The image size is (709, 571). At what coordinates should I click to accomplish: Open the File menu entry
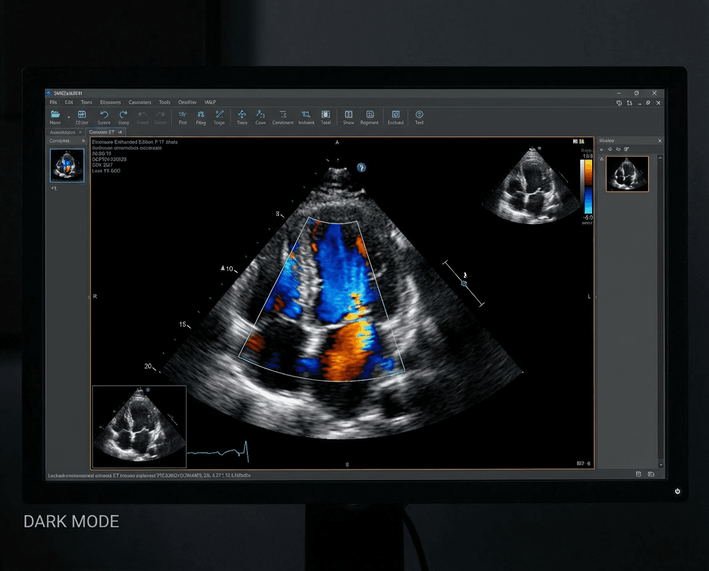[53, 102]
